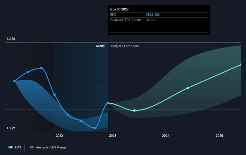Click the 'Analysts Forecasts' section label

tap(125, 46)
